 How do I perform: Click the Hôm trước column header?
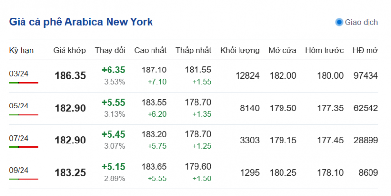(x=325, y=50)
